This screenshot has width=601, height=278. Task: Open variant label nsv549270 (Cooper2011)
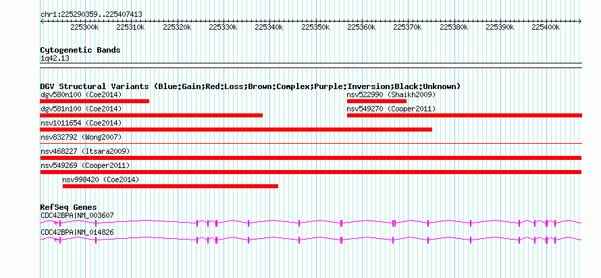pyautogui.click(x=392, y=109)
